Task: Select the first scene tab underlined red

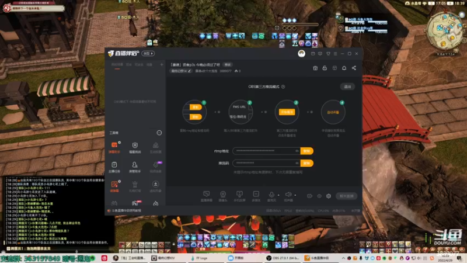Action: 117,65
